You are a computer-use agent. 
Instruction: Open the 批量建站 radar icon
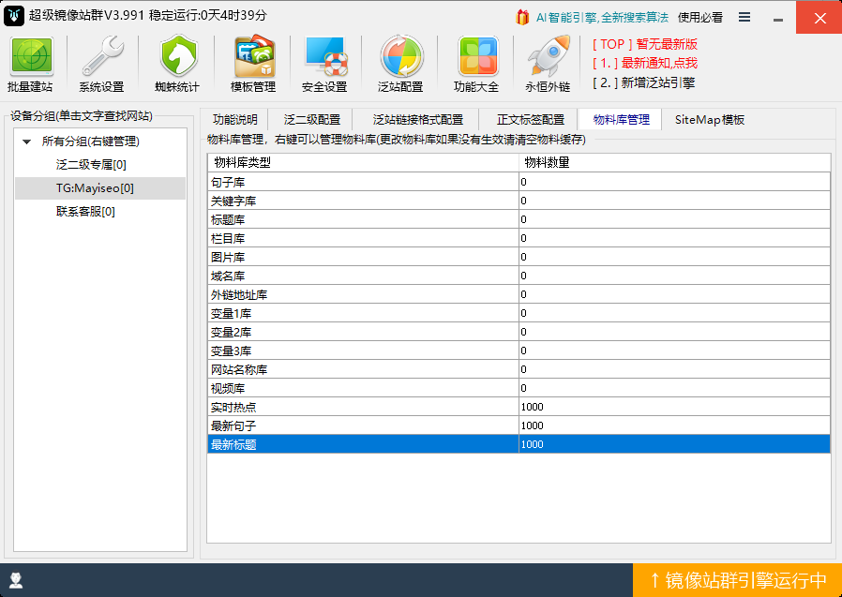click(x=32, y=57)
